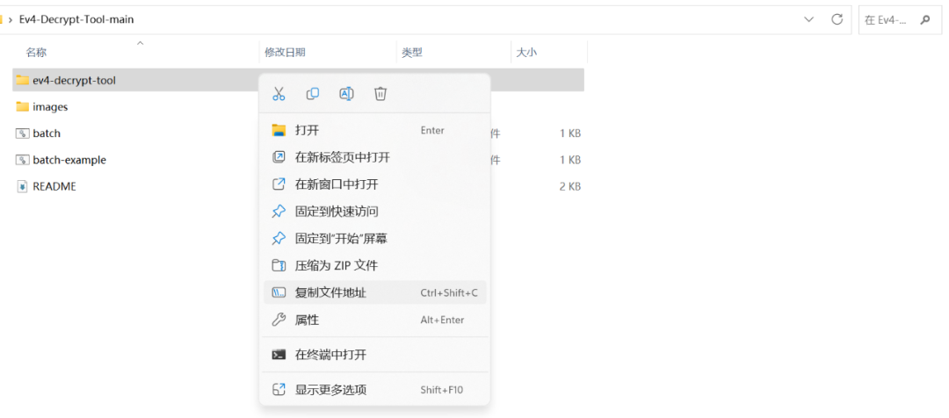
Task: Open 属性 for the folder
Action: pos(307,321)
